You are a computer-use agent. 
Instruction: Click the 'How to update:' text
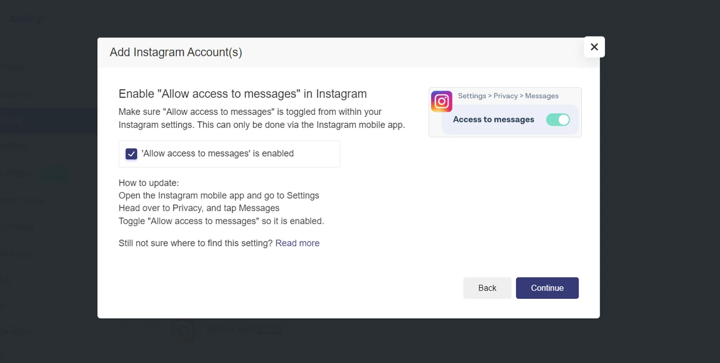coord(149,183)
